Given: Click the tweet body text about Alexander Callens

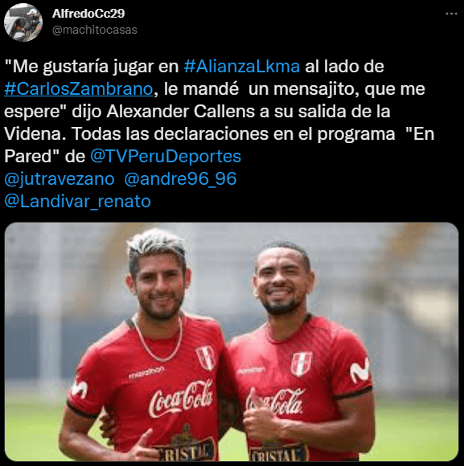Looking at the screenshot, I should (220, 111).
